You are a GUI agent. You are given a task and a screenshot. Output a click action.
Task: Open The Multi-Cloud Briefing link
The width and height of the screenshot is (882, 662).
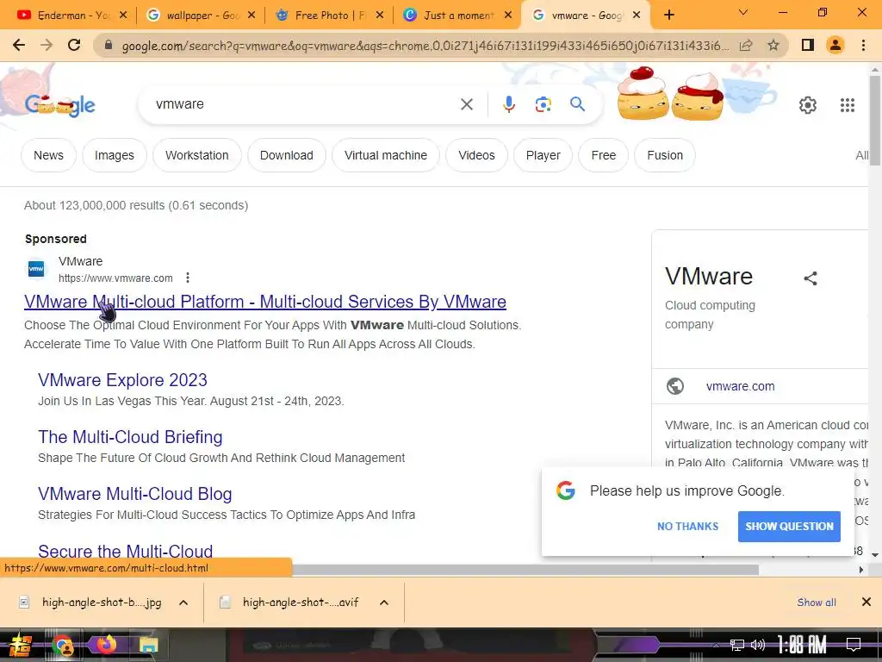point(130,437)
